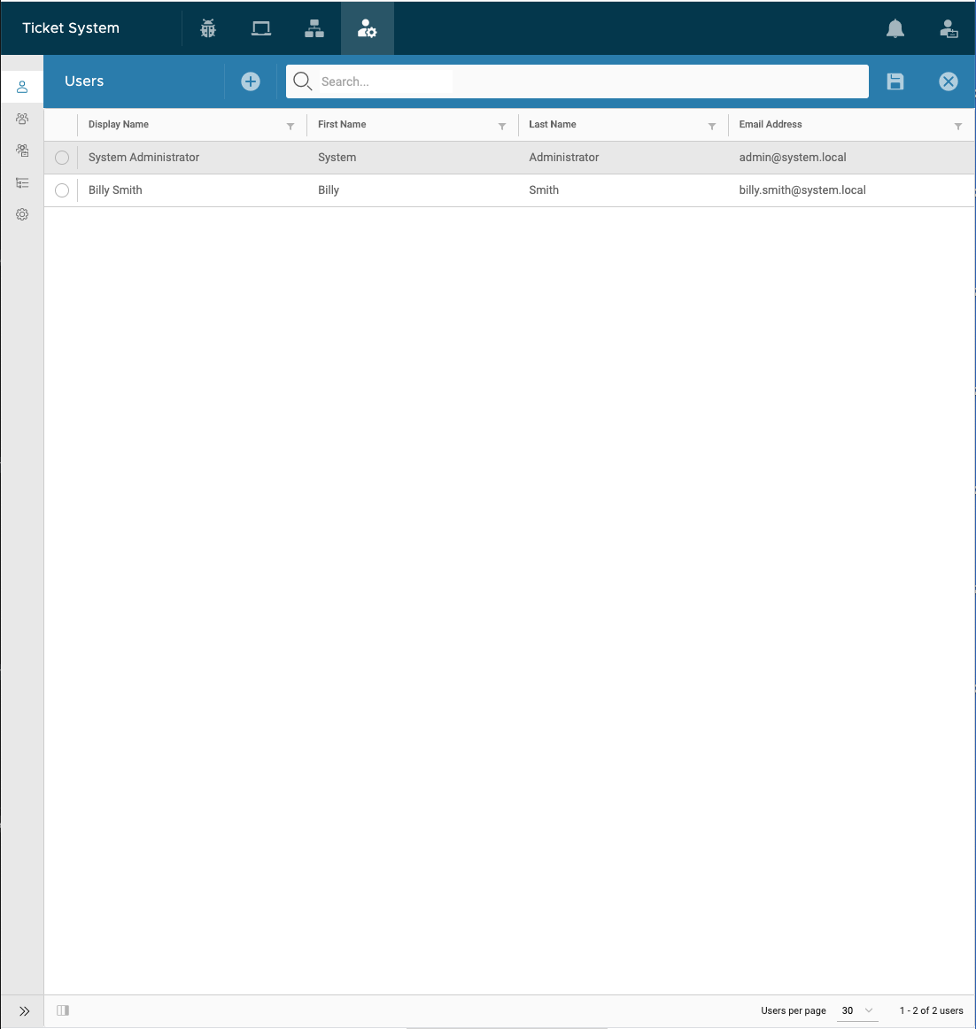The width and height of the screenshot is (976, 1029).
Task: Open the organization hierarchy icon in top bar
Action: pos(314,28)
